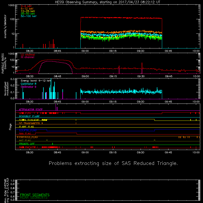Select the Collimator 9 legend label
Image resolution: width=203 pixels, height=203 pixels.
pos(28,87)
